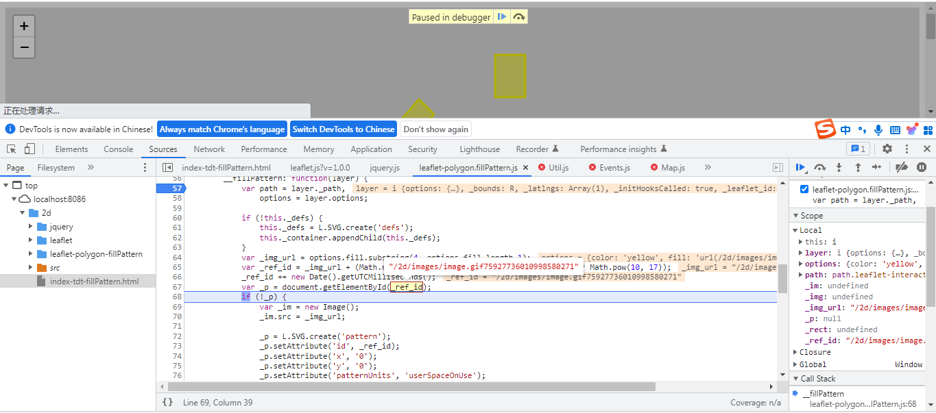The image size is (936, 413).
Task: Click the yellow polygon on the map
Action: click(x=510, y=76)
